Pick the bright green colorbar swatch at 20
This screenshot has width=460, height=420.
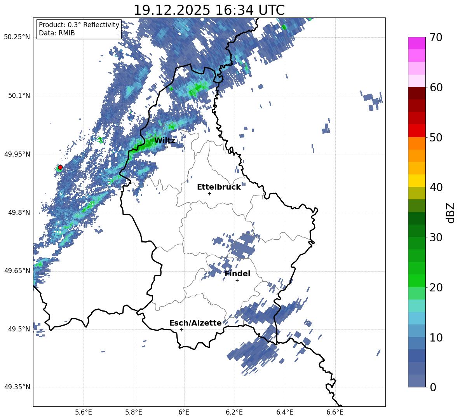(416, 281)
